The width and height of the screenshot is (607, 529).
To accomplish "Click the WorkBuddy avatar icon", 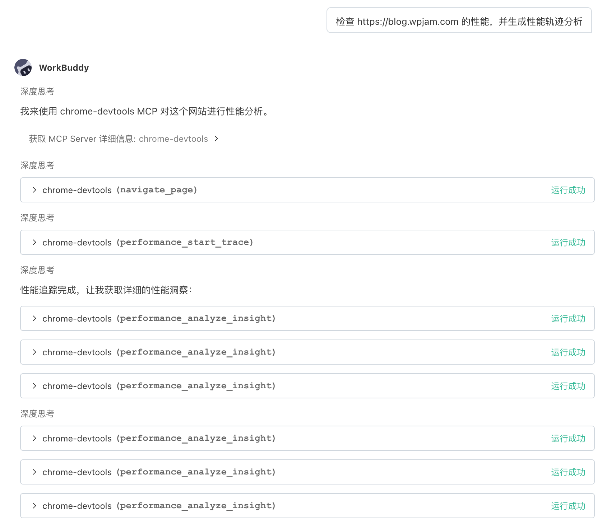I will pos(23,67).
